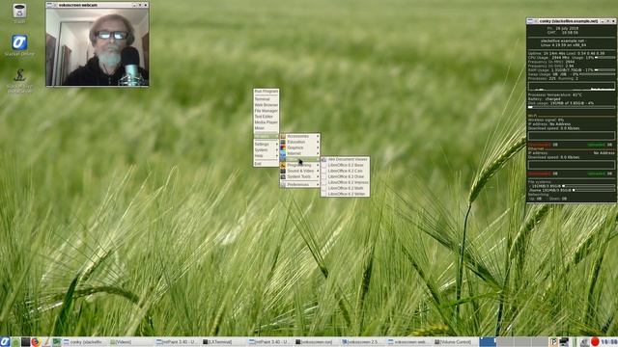The height and width of the screenshot is (347, 618).
Task: Click the volume icon in system tray
Action: click(x=585, y=342)
